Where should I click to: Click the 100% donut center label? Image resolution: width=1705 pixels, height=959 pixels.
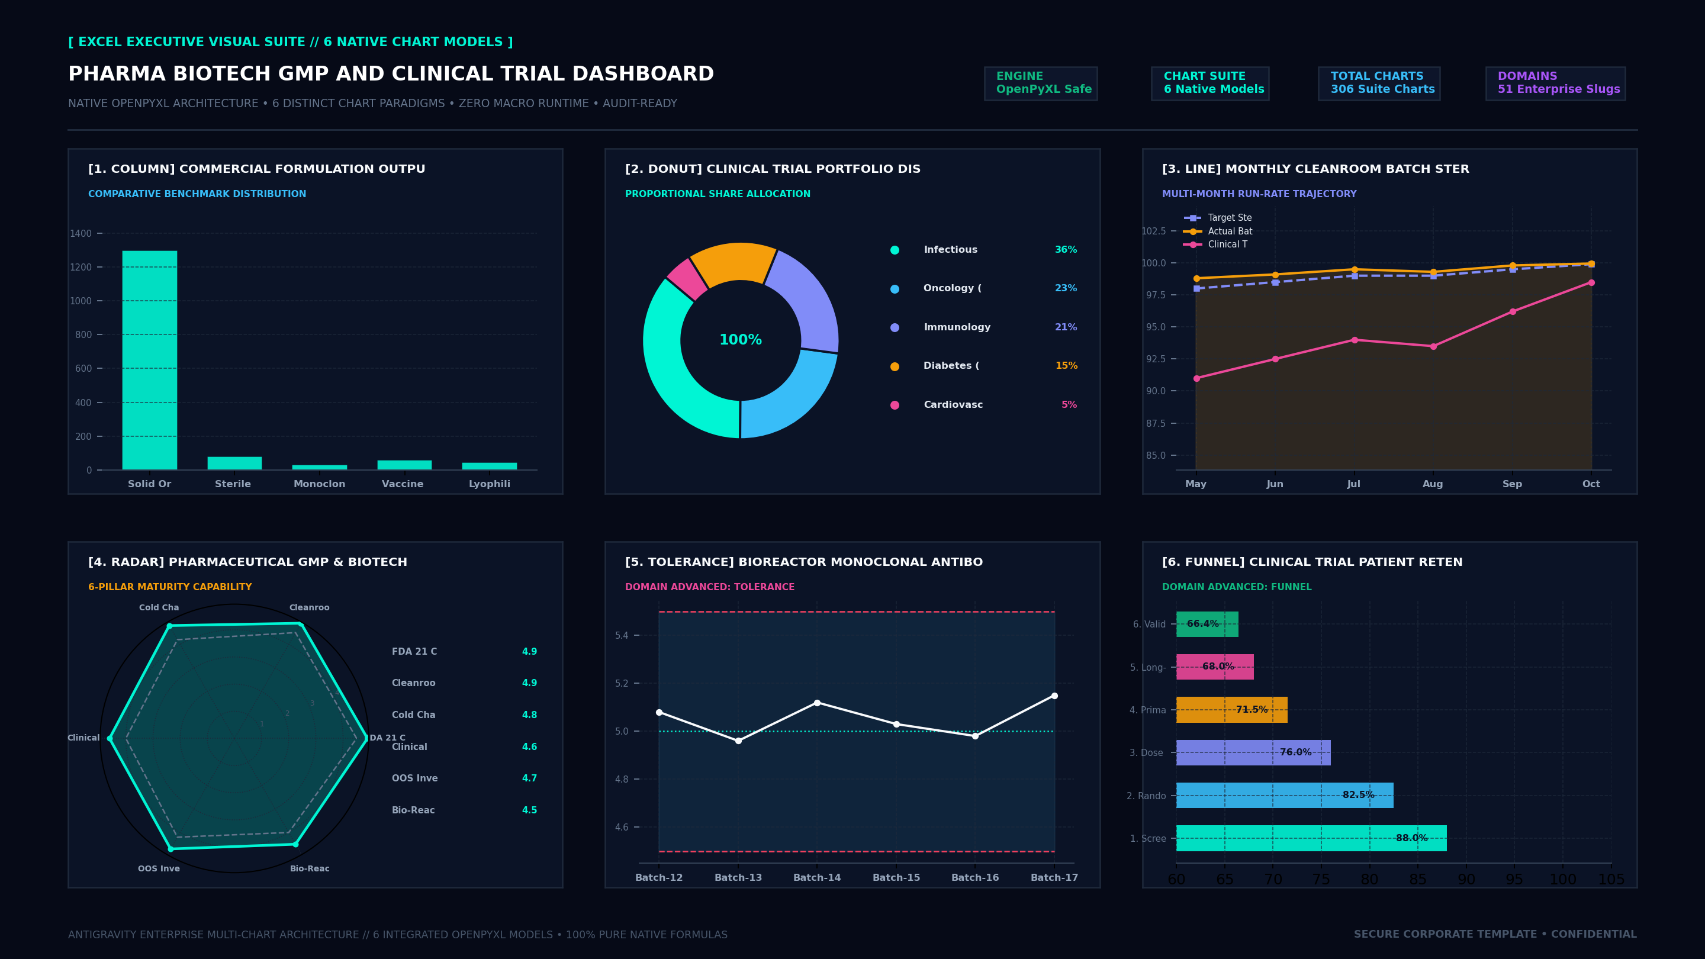click(741, 340)
